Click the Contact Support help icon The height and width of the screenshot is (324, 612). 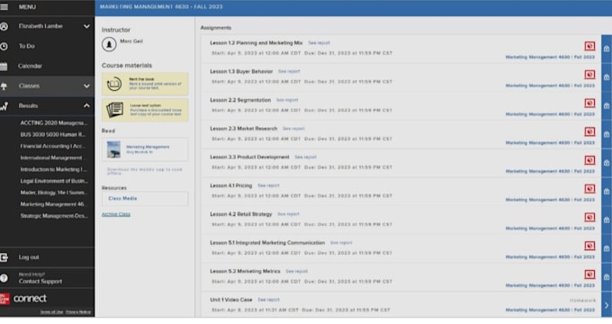(4, 278)
